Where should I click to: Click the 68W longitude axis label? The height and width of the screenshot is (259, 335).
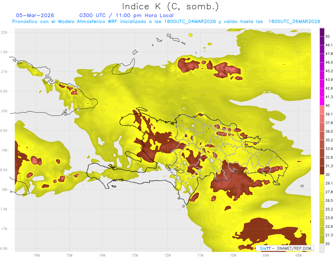(298, 255)
